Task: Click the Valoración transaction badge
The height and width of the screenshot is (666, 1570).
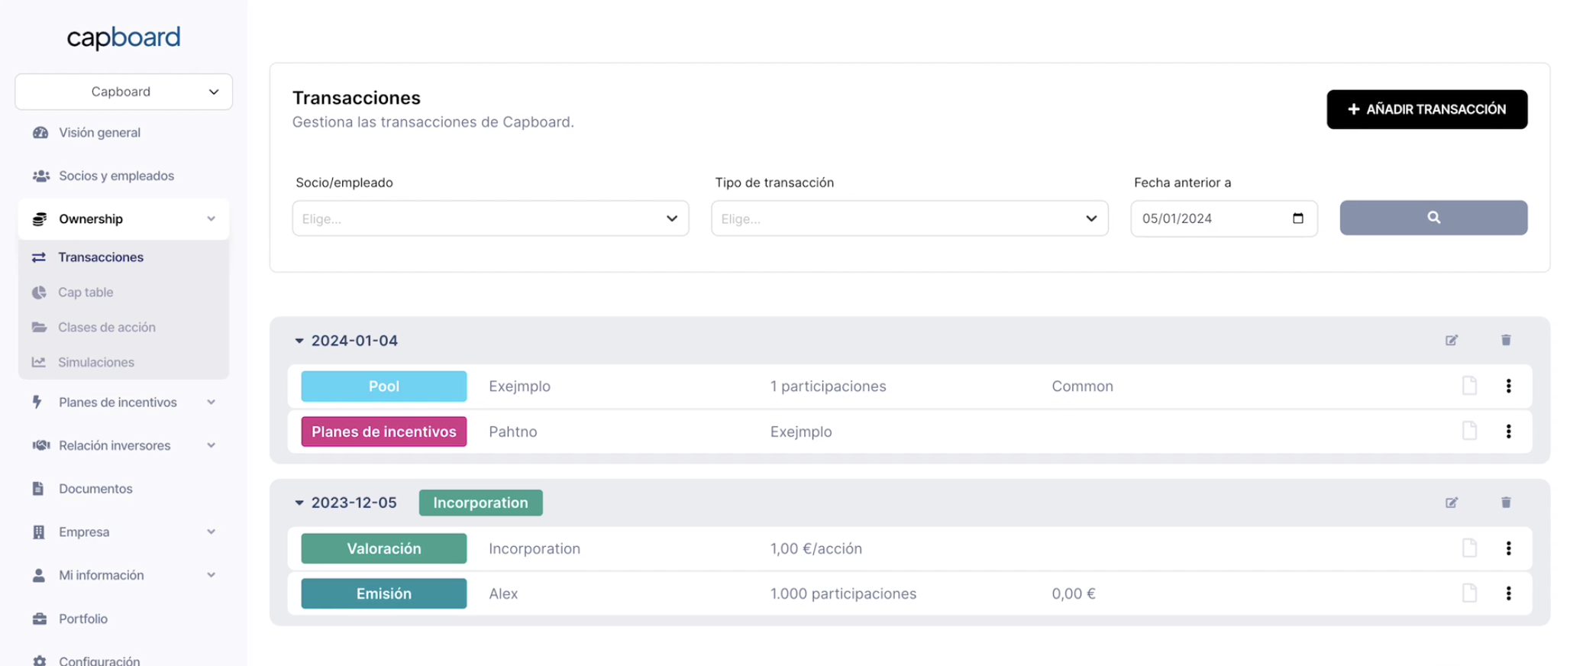Action: point(383,548)
